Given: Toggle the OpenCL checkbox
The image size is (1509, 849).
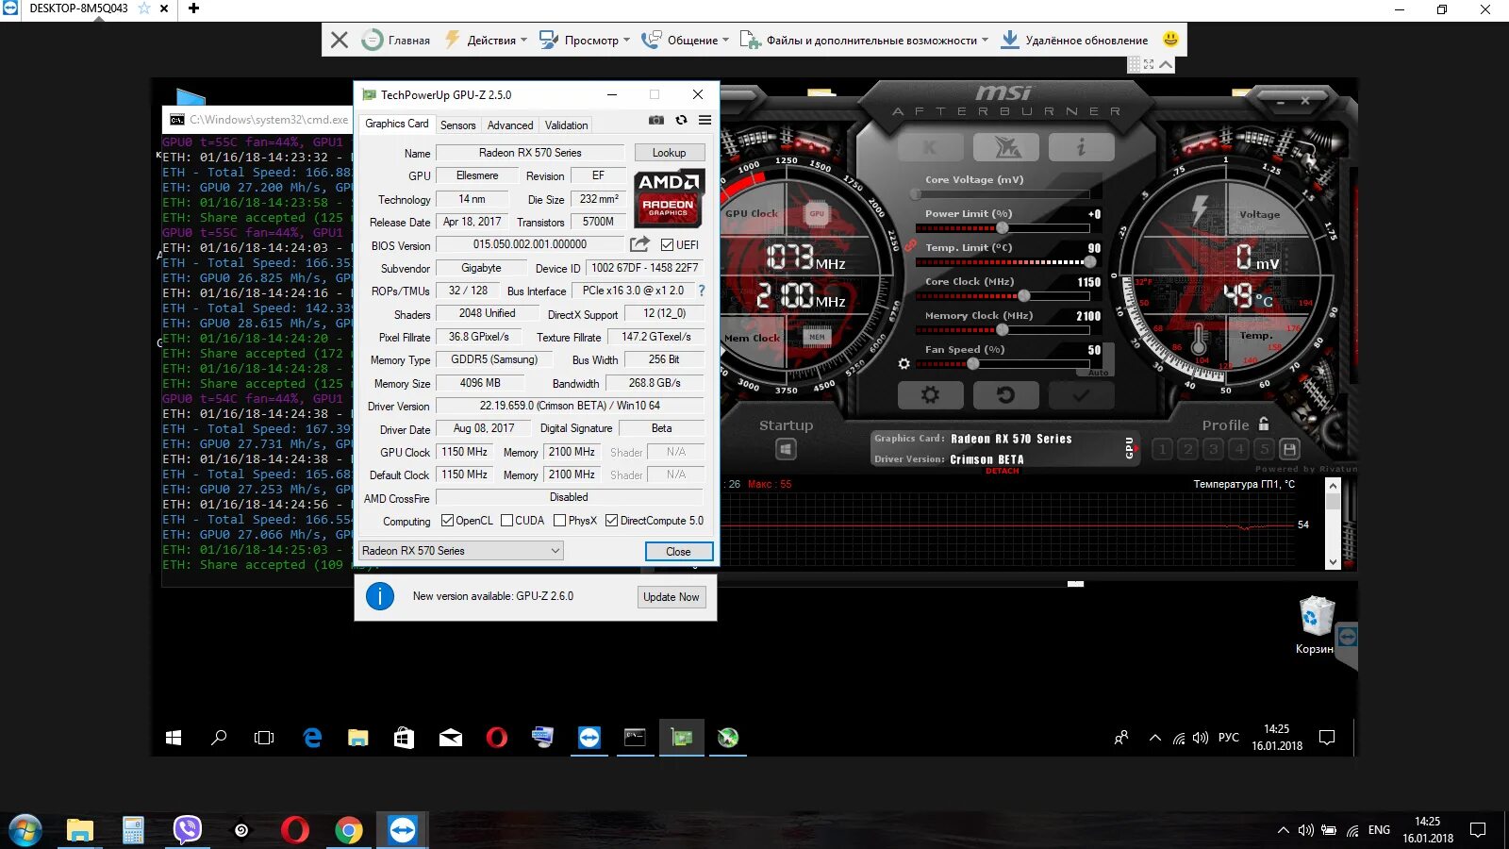Looking at the screenshot, I should click(448, 521).
